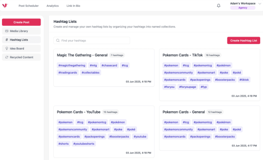Click the #mtg tag
Screen dimensions: 263x160
click(93, 65)
